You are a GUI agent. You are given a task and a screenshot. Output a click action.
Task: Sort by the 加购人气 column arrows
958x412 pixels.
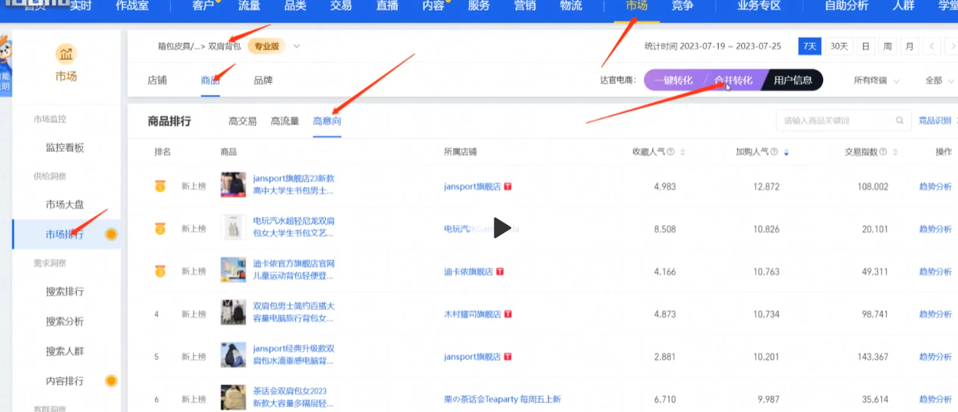pyautogui.click(x=786, y=152)
